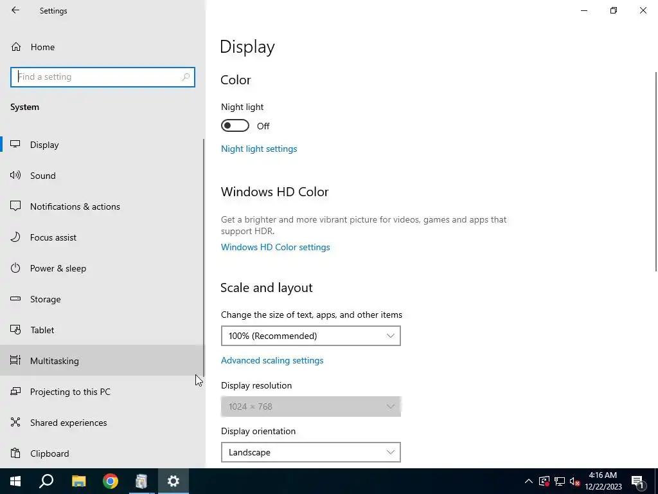Click the Display monitor icon in sidebar
Image resolution: width=658 pixels, height=494 pixels.
15,144
